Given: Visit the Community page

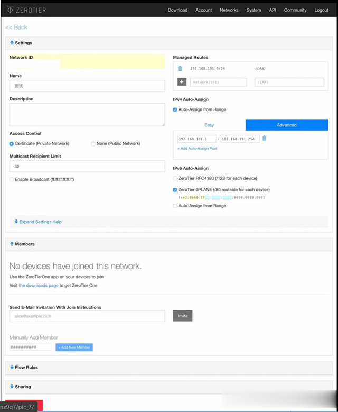Looking at the screenshot, I should [x=295, y=10].
